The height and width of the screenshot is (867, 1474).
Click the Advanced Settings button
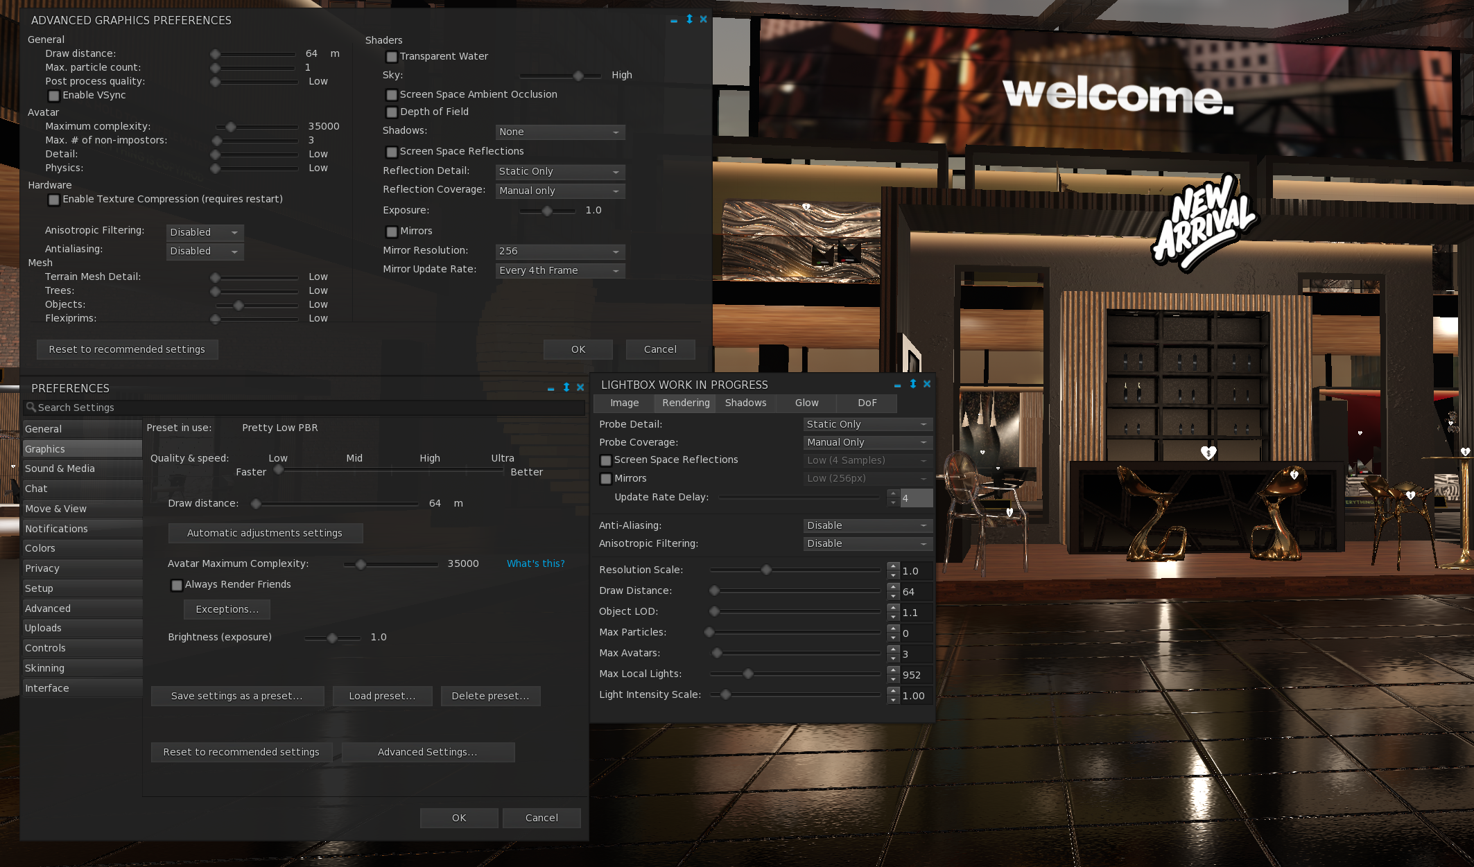(428, 752)
